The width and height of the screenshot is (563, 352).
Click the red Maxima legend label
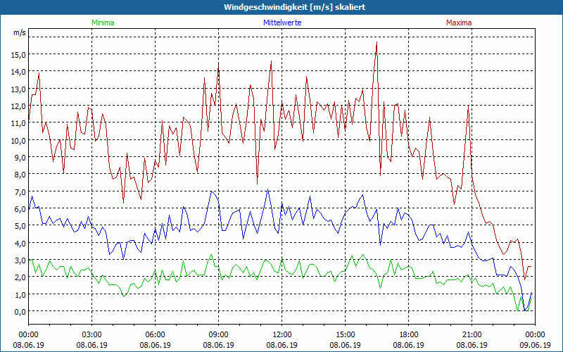(x=459, y=23)
